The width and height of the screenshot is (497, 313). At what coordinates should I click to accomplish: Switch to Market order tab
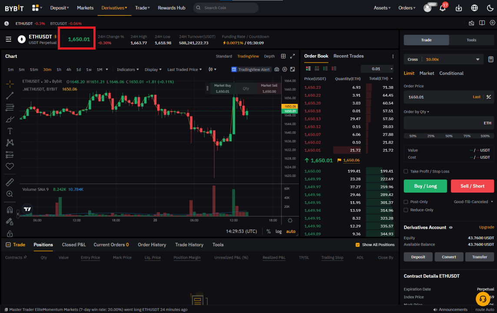427,73
